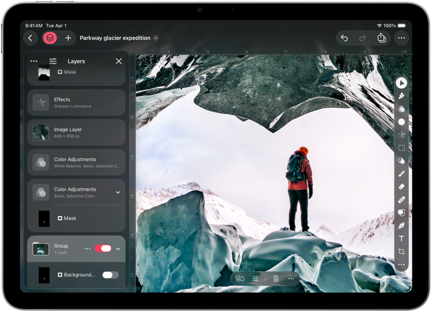The width and height of the screenshot is (431, 313).
Task: Tap the Share icon in the top bar
Action: coord(381,38)
